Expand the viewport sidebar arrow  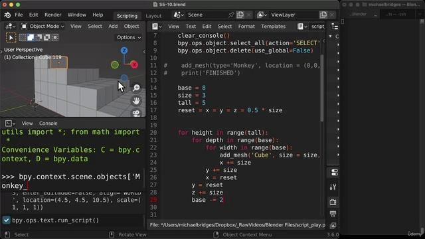click(x=144, y=52)
